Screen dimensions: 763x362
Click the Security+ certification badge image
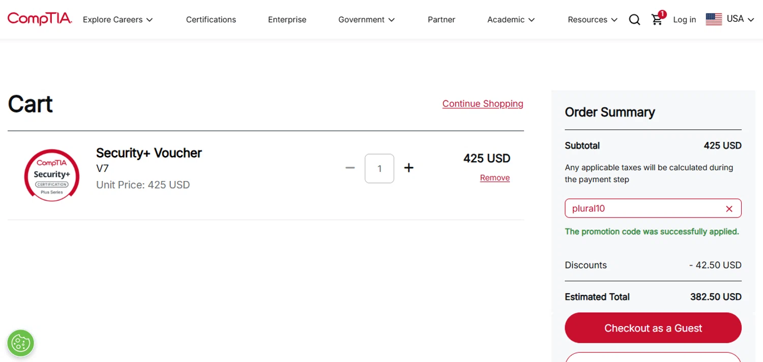(52, 175)
